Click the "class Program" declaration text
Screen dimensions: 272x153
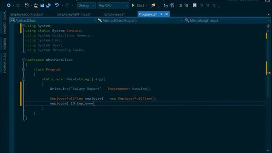(x=47, y=69)
